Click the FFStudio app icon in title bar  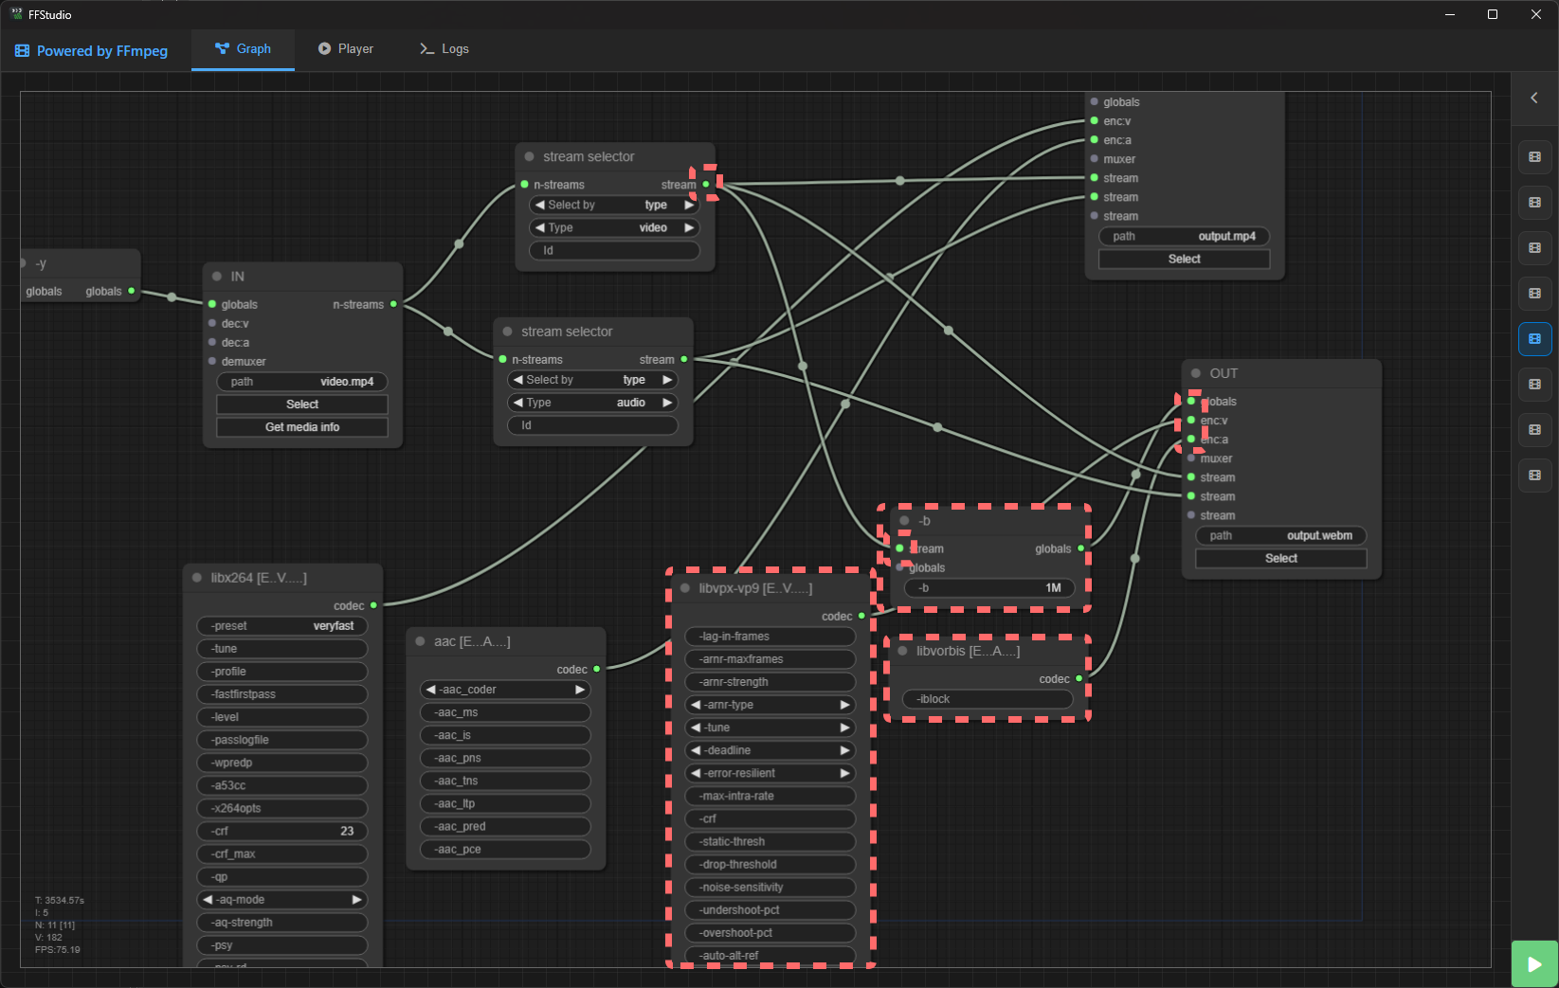point(16,14)
